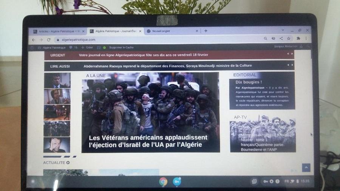The width and height of the screenshot is (340, 191).
Task: Share this page via the share icon
Action: coord(281,39)
